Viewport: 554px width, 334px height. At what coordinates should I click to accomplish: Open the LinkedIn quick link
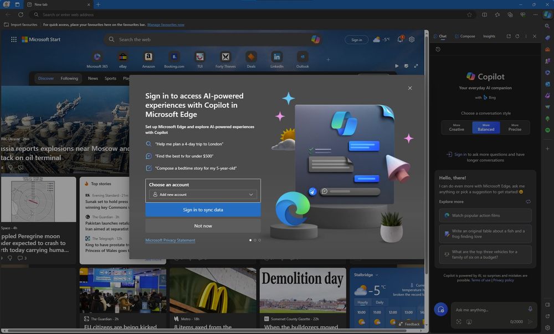(x=276, y=60)
